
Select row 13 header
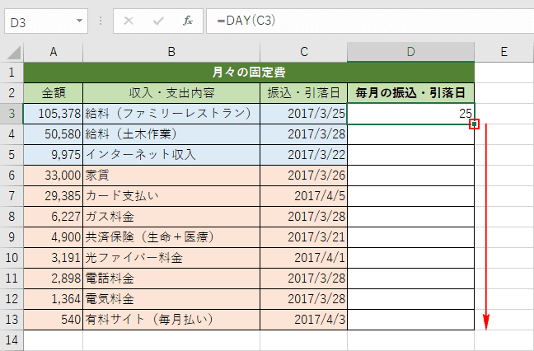pyautogui.click(x=12, y=320)
